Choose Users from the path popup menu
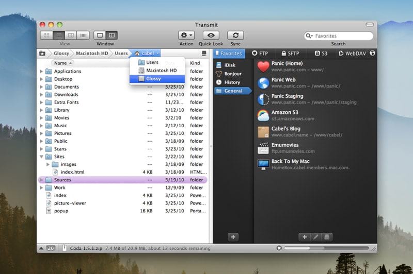 click(157, 62)
